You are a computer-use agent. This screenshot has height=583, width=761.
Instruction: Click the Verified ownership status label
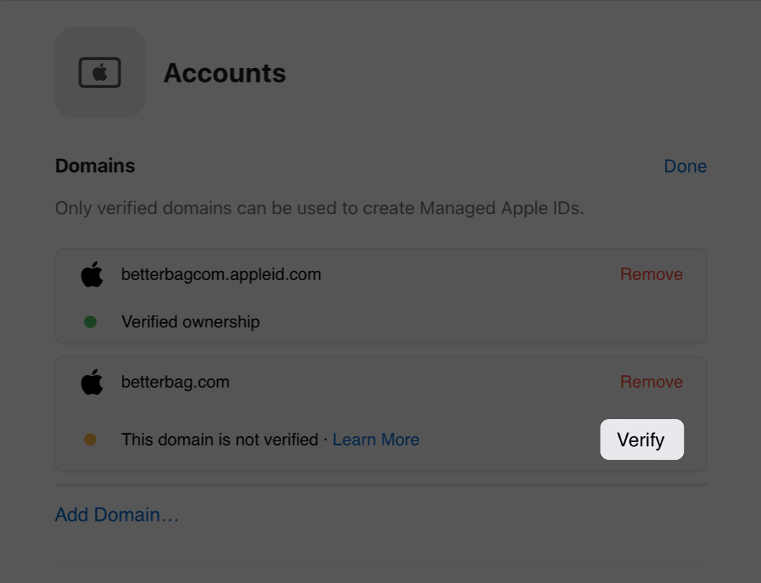click(191, 322)
